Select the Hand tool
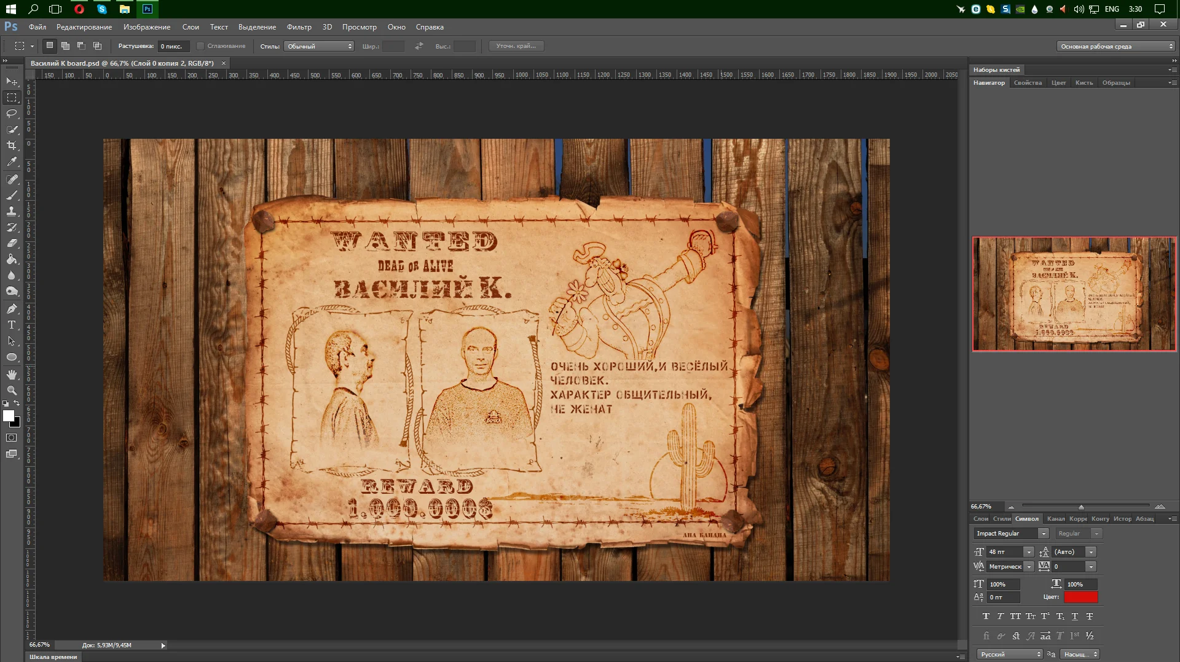 click(x=12, y=374)
